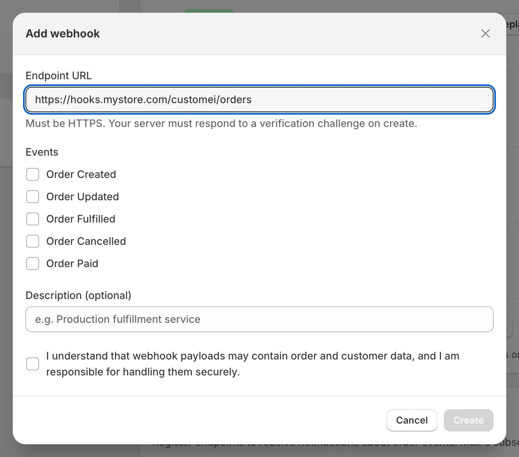
Task: Click the 'Order Created' label text
Action: click(81, 174)
